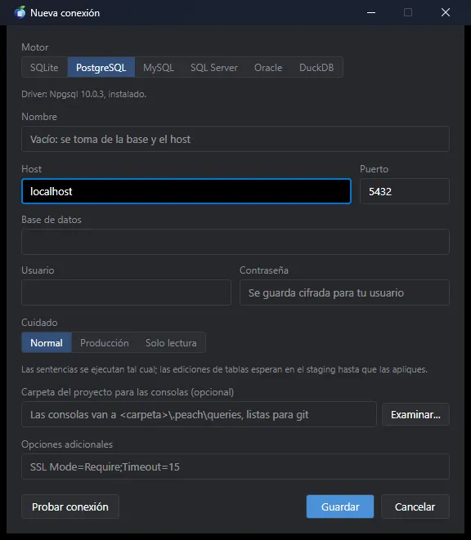Click the Opciones adicionales field
This screenshot has width=471, height=540.
(235, 466)
